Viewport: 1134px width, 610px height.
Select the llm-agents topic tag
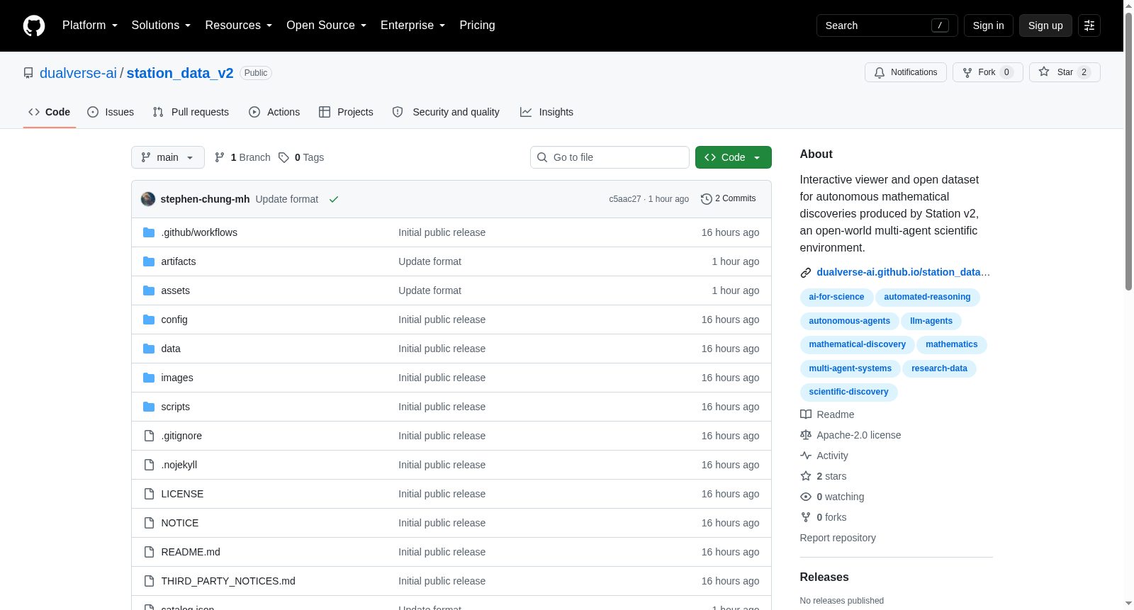pos(931,321)
